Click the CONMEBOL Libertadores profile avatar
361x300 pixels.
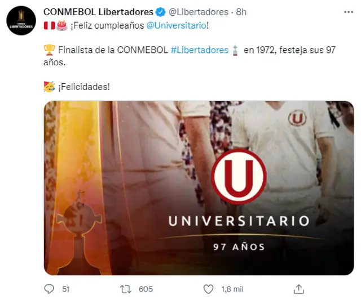pos(21,20)
